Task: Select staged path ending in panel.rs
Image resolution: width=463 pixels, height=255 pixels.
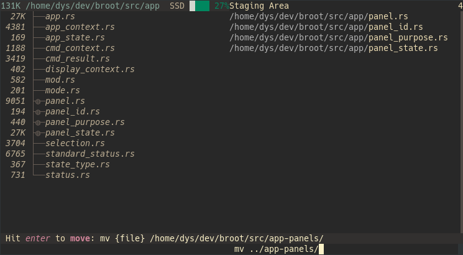Action: click(x=319, y=17)
